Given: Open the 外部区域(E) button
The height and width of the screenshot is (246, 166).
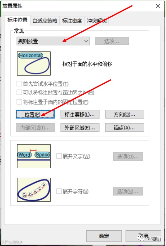Looking at the screenshot, I should click(x=80, y=128).
